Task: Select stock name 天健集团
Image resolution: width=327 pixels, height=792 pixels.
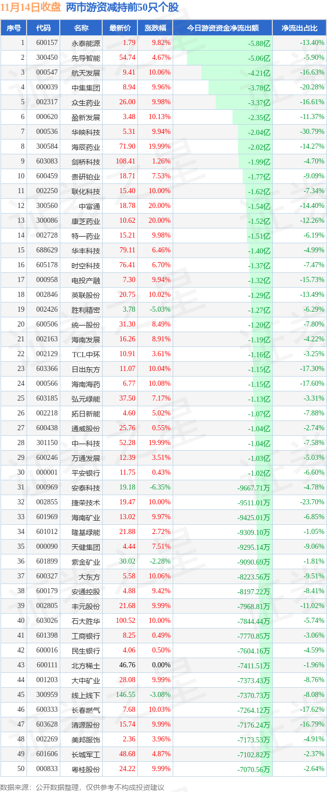Action: coord(86,547)
